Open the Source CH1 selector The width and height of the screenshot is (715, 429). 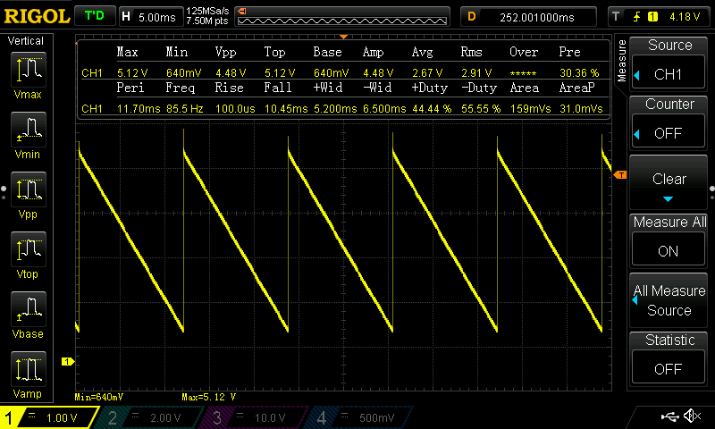[x=669, y=61]
